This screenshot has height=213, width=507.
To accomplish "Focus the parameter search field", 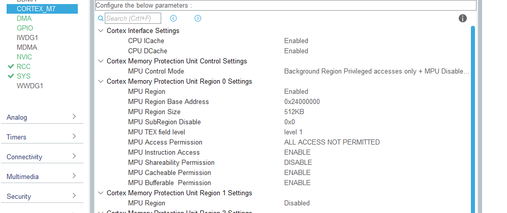I will point(133,18).
